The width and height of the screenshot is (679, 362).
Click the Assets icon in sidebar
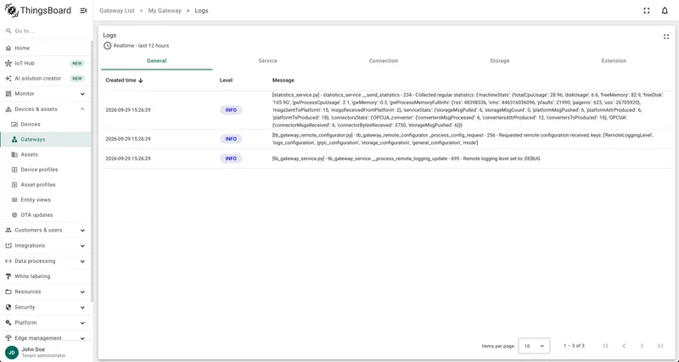(x=14, y=154)
